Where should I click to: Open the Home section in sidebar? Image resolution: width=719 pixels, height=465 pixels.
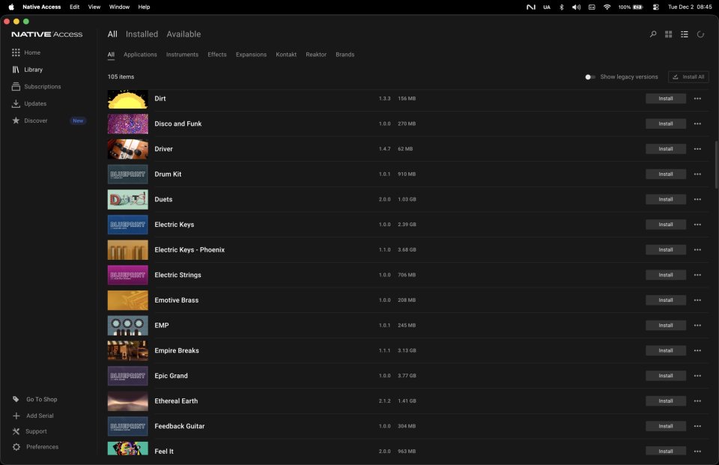point(33,52)
